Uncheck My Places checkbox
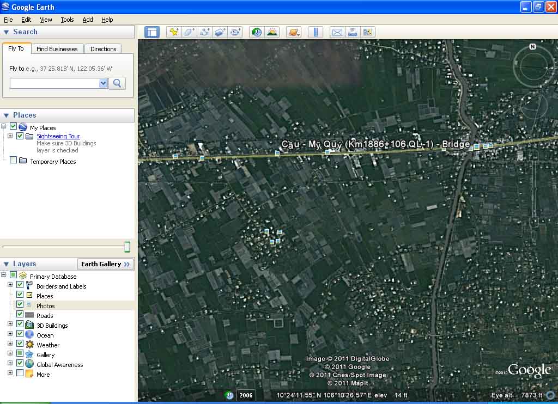 13,126
